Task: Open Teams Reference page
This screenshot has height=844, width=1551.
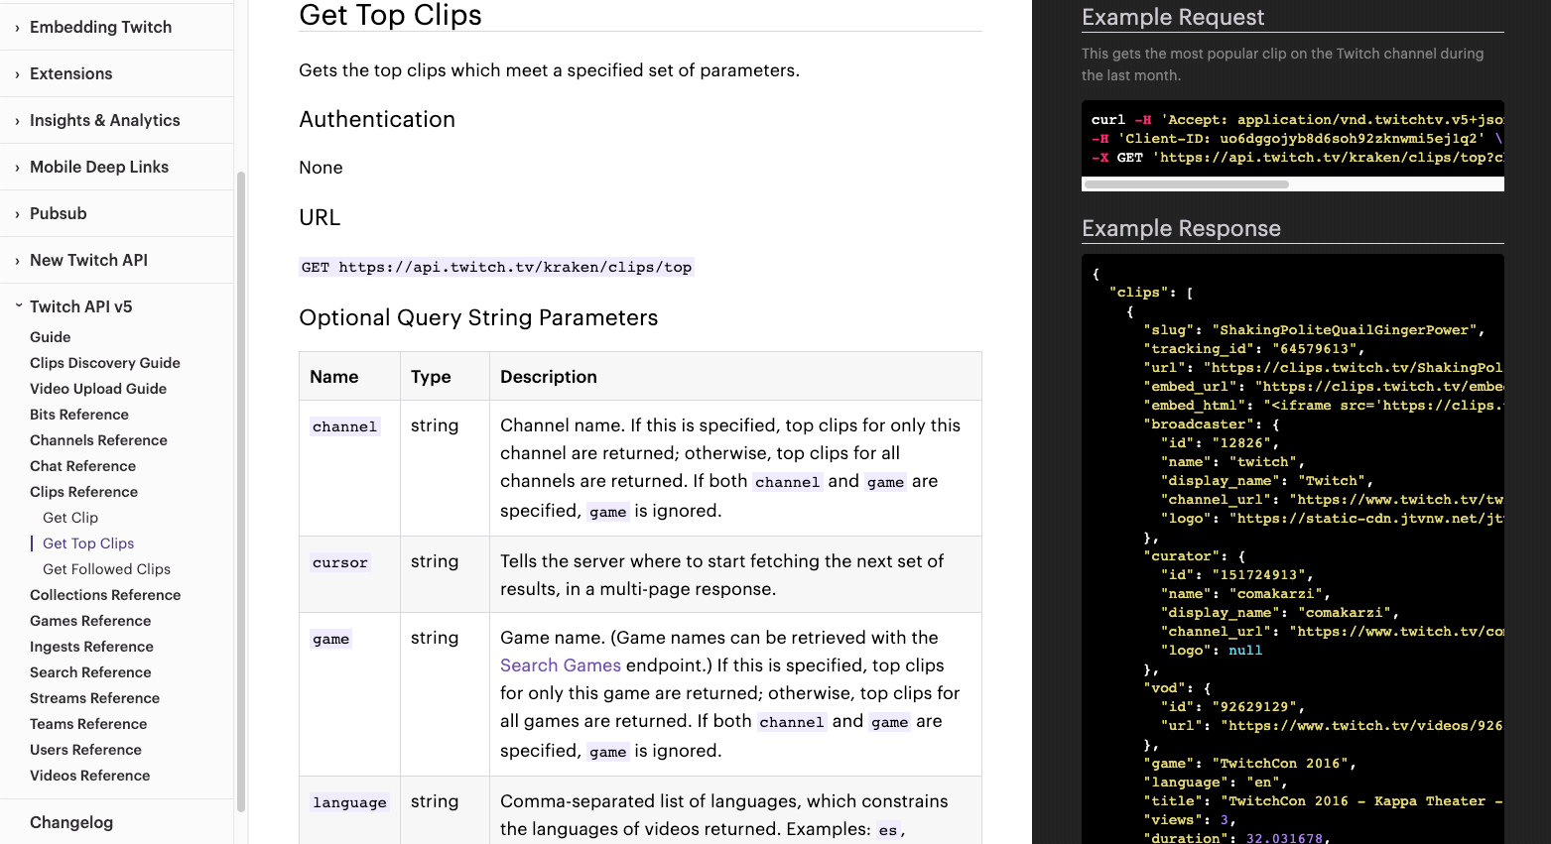Action: (x=88, y=724)
